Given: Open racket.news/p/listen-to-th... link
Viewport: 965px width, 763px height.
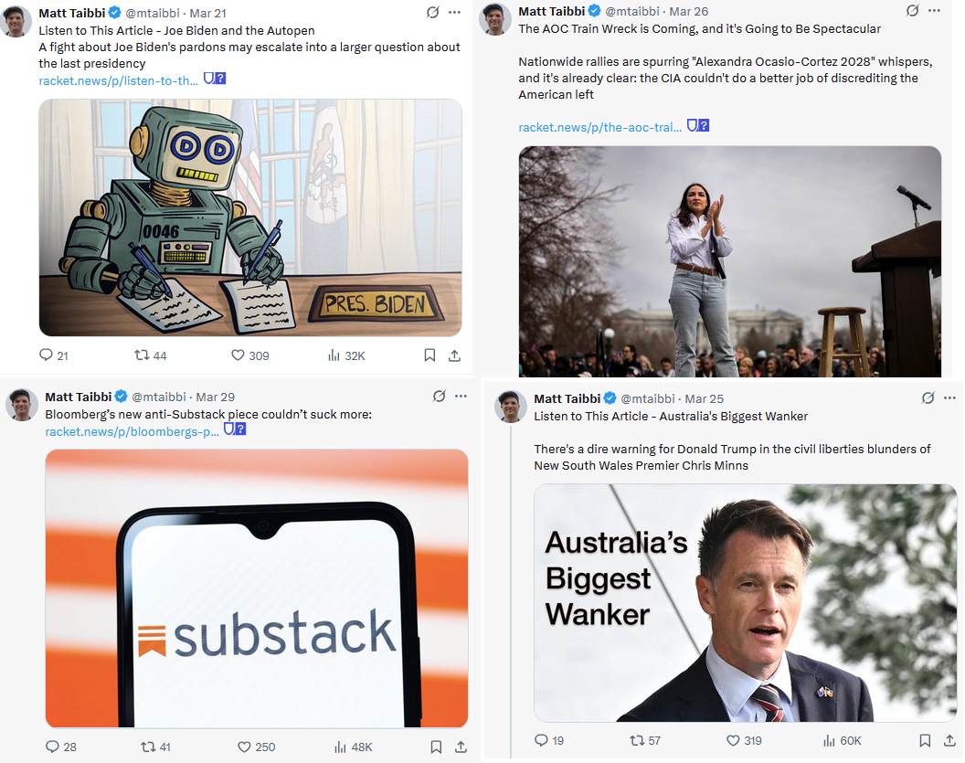Looking at the screenshot, I should click(x=118, y=80).
